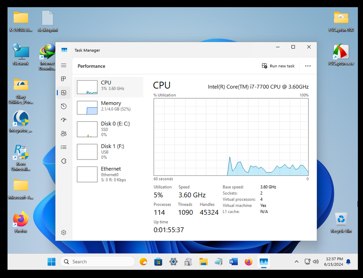The height and width of the screenshot is (278, 363).
Task: Open the three-dot more options menu
Action: click(x=308, y=66)
